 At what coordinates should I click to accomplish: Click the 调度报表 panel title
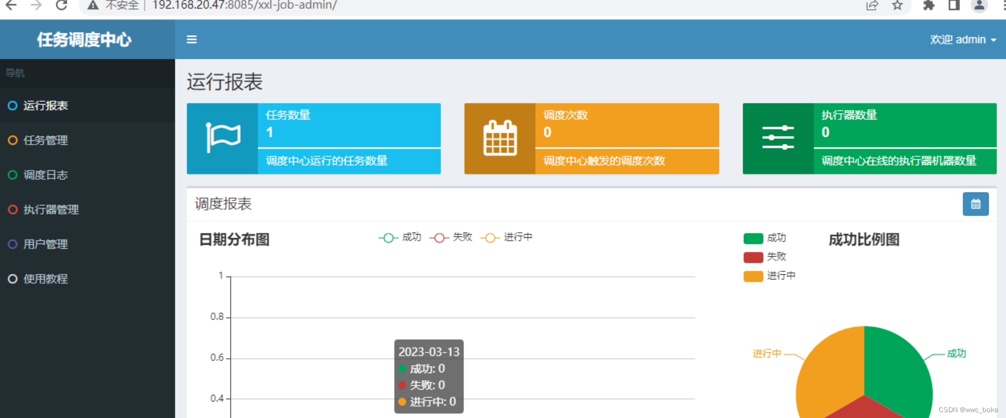(x=223, y=204)
